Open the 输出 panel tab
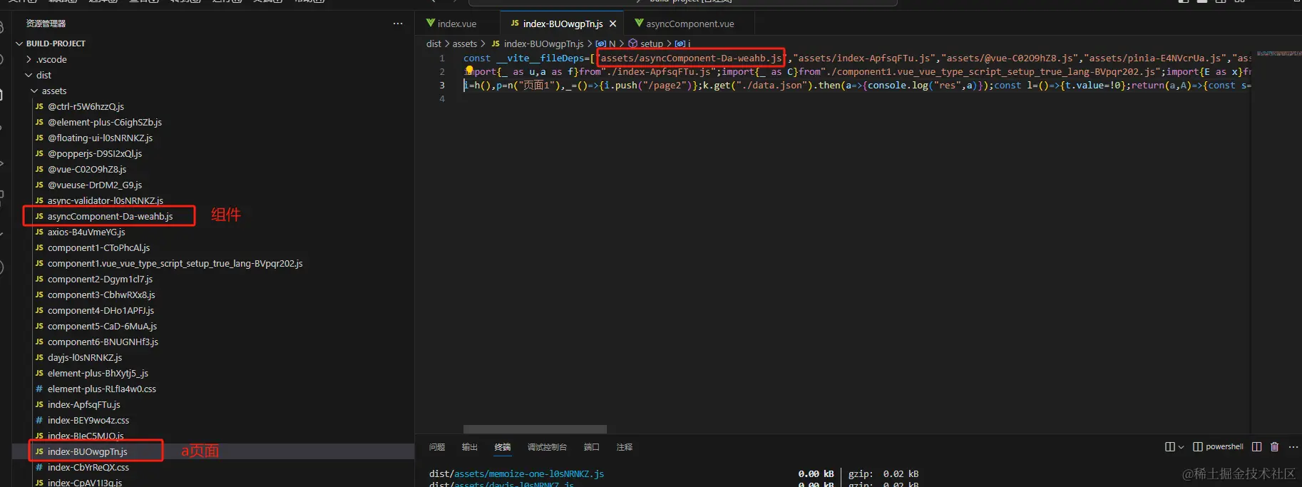Viewport: 1302px width, 487px height. click(x=469, y=447)
